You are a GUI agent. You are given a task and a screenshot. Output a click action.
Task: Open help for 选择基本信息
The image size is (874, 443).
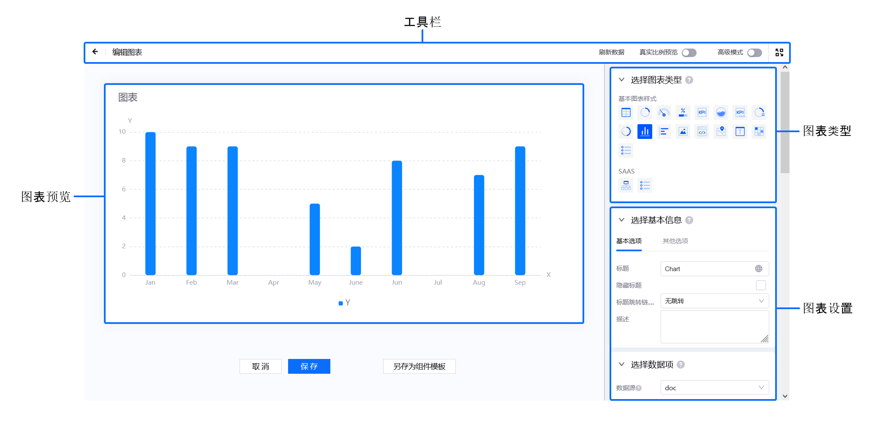tap(689, 220)
